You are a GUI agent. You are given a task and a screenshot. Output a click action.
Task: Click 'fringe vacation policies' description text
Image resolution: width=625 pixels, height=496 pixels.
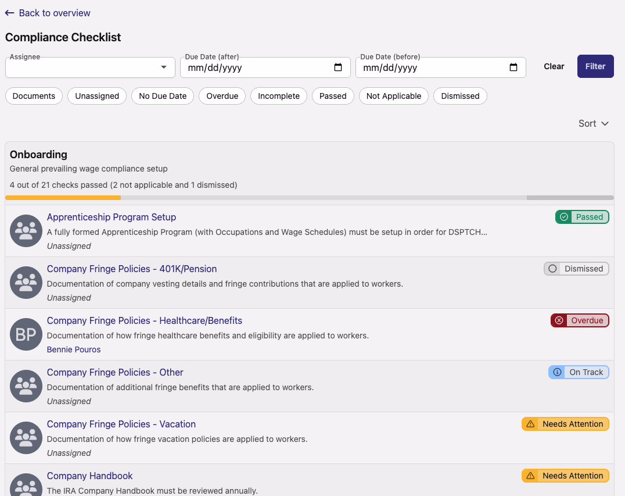pos(178,439)
